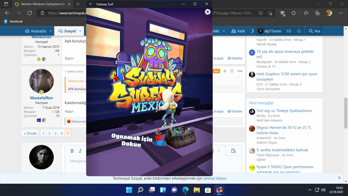The image size is (348, 196).
Task: Dismiss the Technopat notification banner
Action: 339,178
